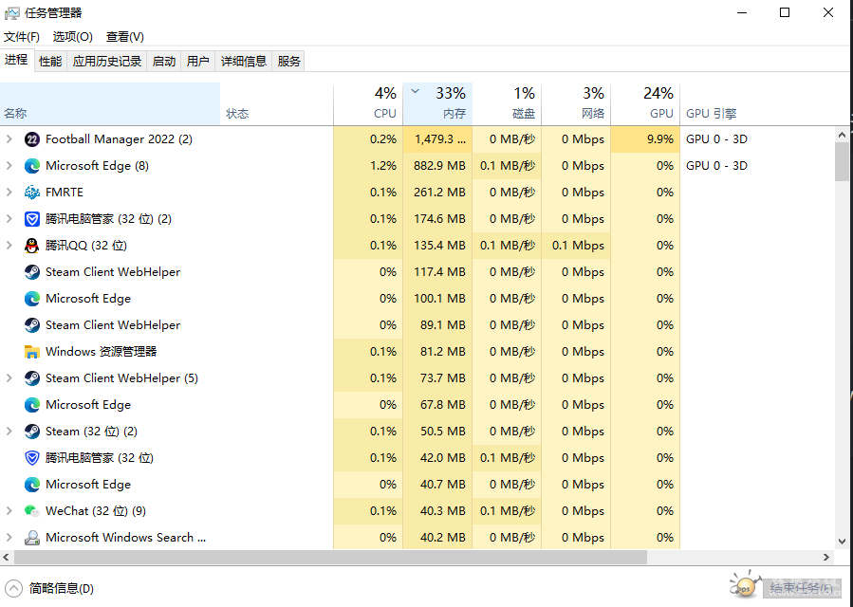Viewport: 853px width, 607px height.
Task: Click the 腾讯QQ penguin icon
Action: point(32,246)
